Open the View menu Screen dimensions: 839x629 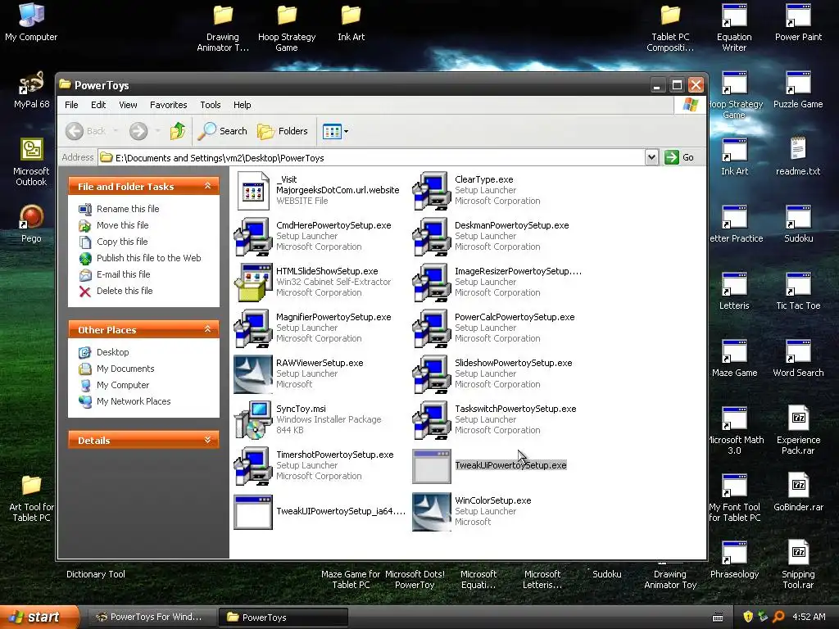click(128, 105)
